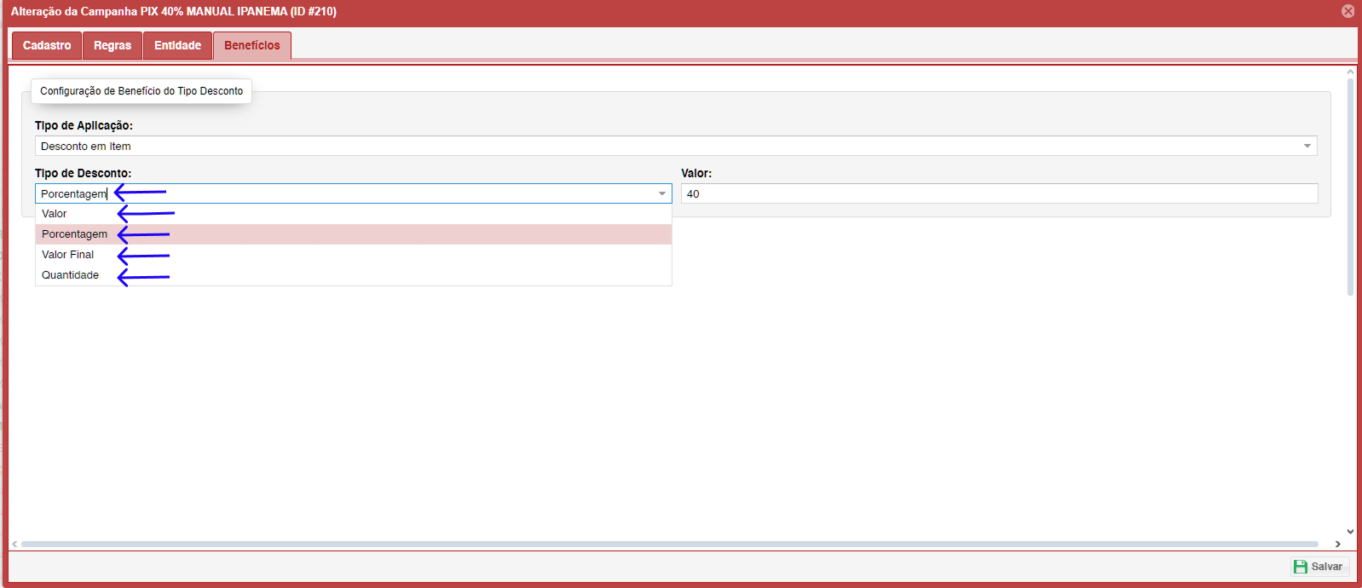Collapse the Tipo de Desconto dropdown arrow
Screen dimensions: 1362x588
pyautogui.click(x=661, y=194)
